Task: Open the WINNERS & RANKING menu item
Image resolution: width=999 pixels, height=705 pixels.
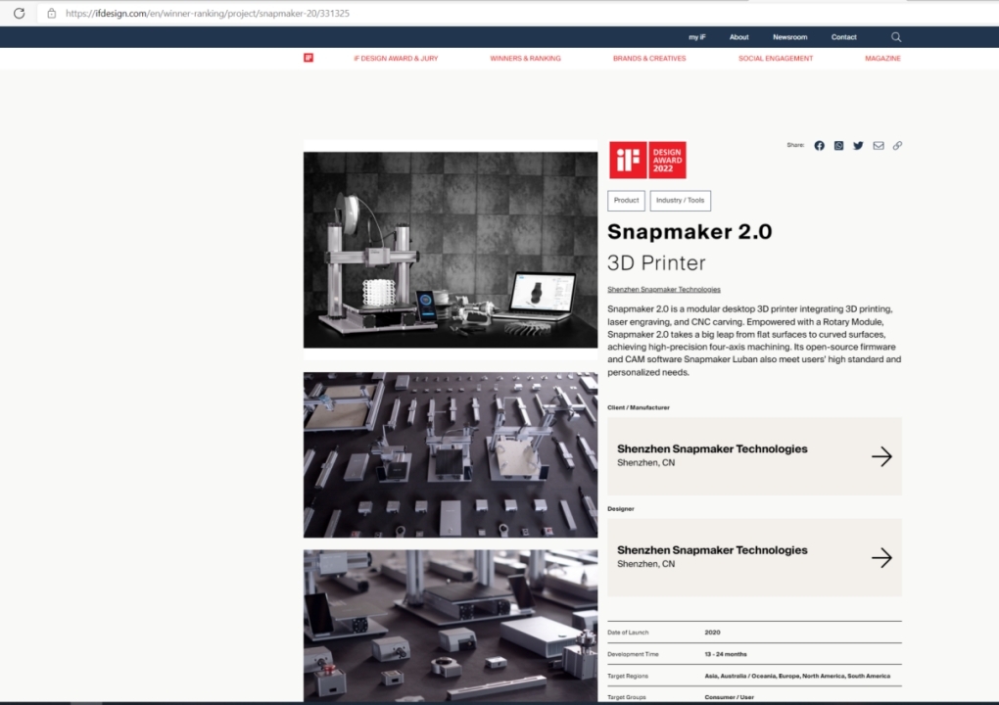Action: point(525,58)
